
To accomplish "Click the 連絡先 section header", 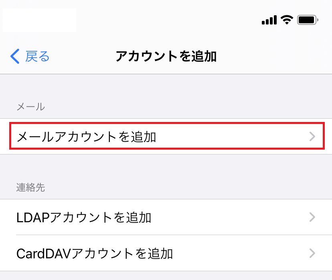I will pos(30,187).
